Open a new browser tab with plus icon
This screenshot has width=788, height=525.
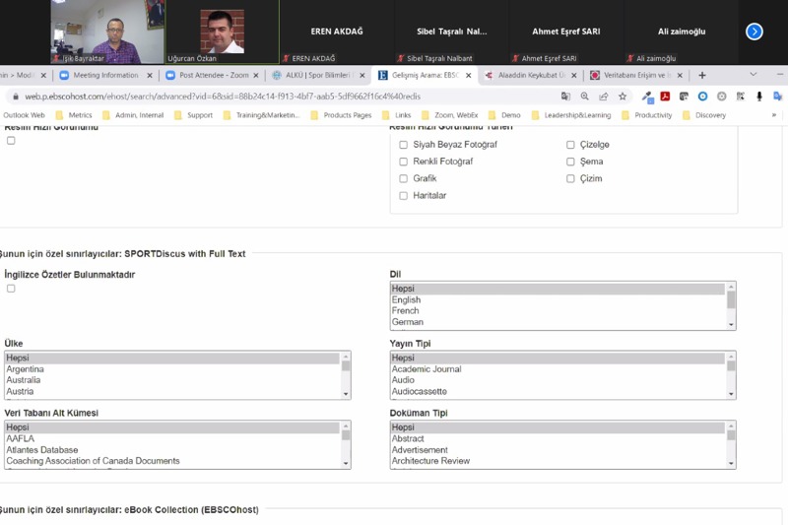tap(702, 75)
